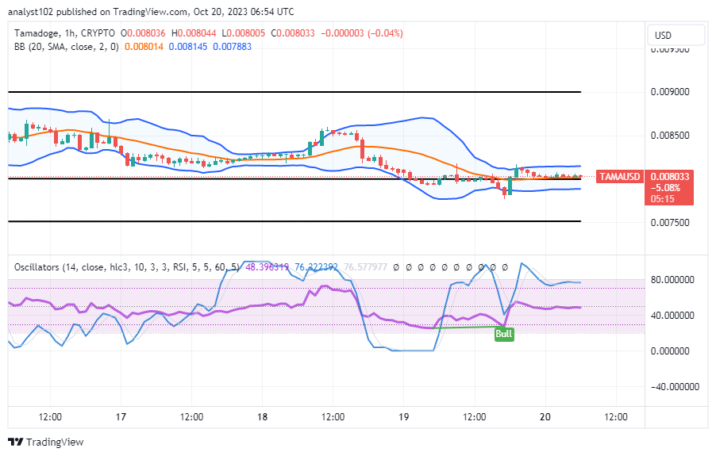Click the date label 20 on time axis

click(545, 417)
